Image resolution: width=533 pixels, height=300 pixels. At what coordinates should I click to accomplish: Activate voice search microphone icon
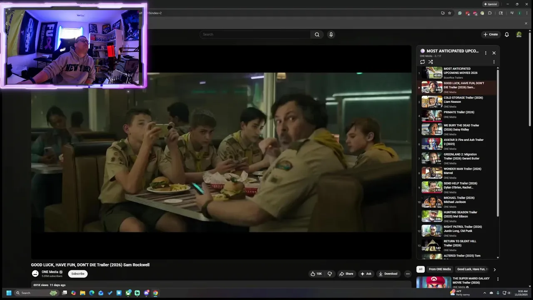[x=331, y=35]
